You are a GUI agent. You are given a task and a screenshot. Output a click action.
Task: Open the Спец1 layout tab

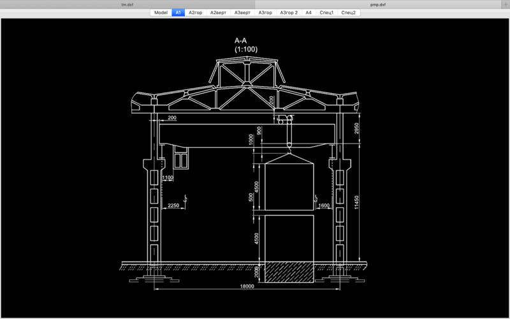[326, 13]
